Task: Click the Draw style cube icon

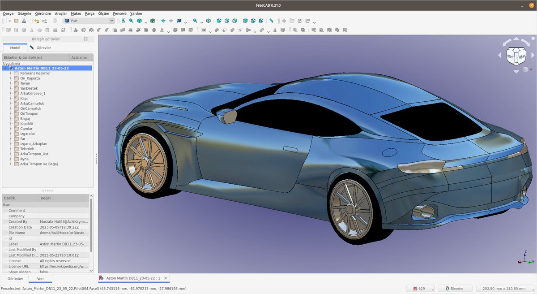Action: click(x=139, y=21)
